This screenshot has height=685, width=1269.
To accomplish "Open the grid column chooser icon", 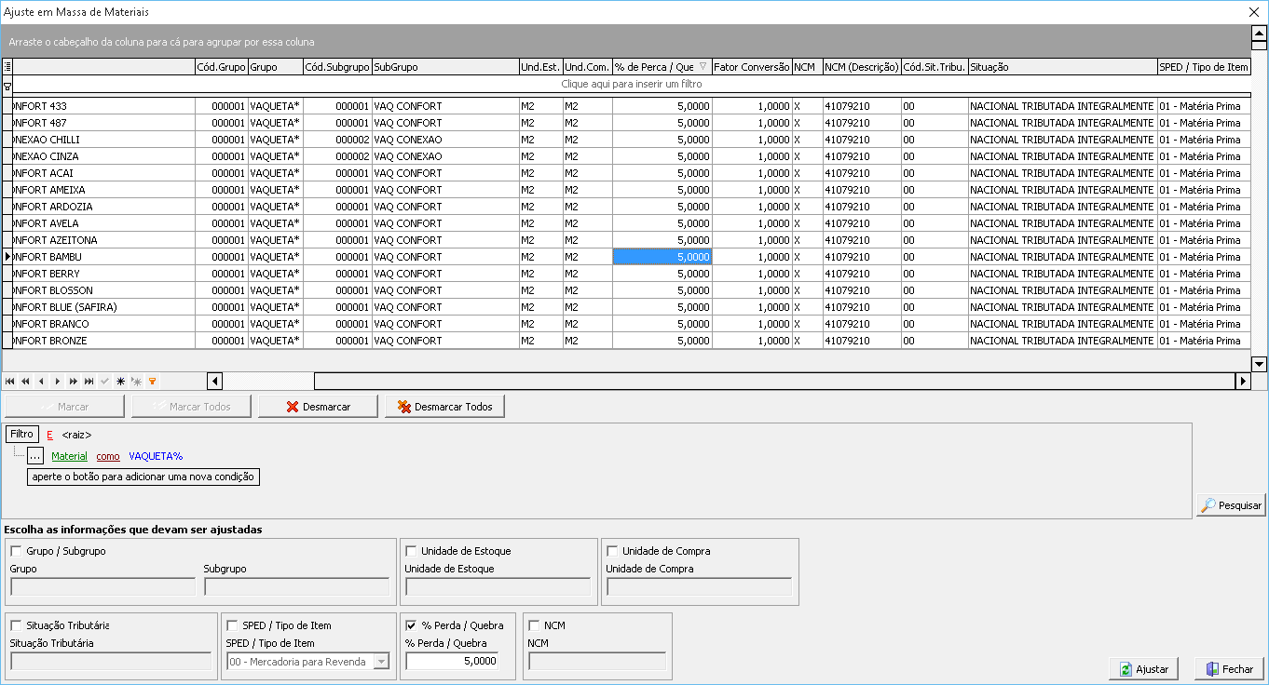I will (7, 67).
